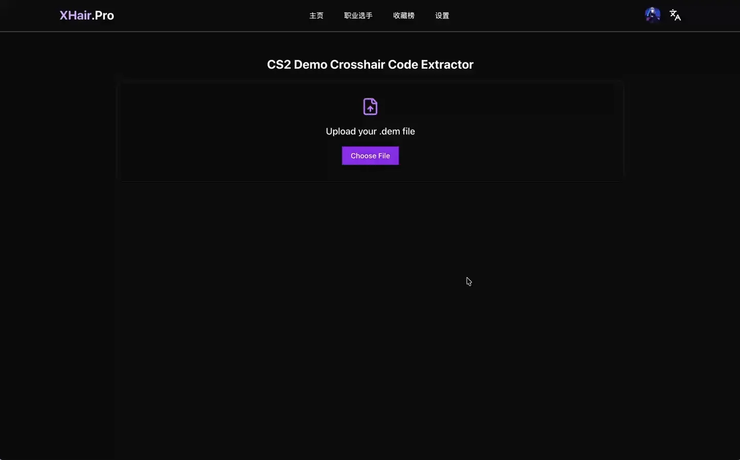Click the purple file upload icon

click(370, 107)
